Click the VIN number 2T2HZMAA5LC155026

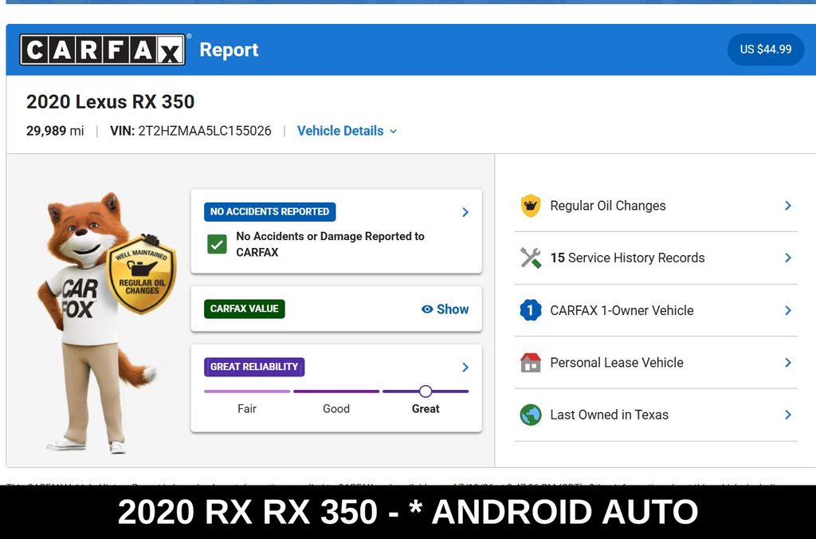click(x=205, y=131)
